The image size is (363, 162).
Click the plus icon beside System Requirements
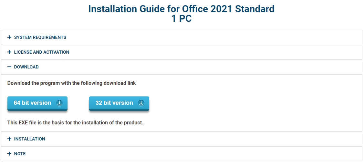(9, 37)
